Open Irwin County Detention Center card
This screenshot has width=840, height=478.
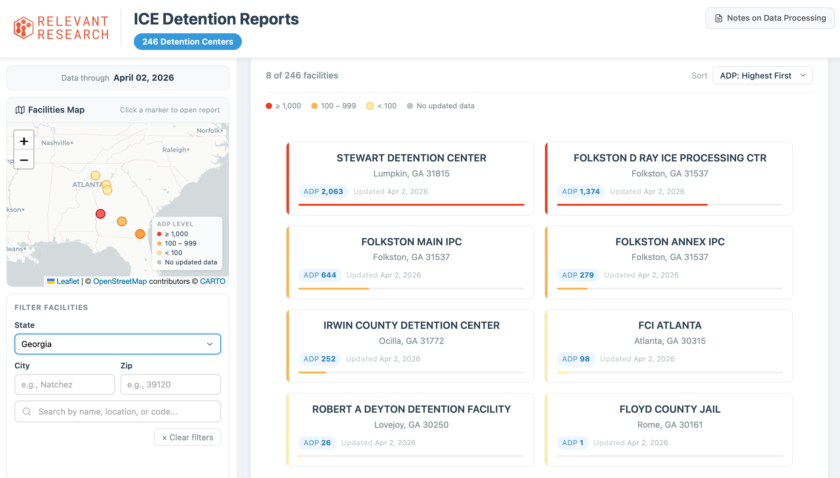coord(410,346)
